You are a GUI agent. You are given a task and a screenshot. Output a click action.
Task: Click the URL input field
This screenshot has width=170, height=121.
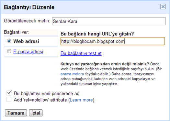(x=113, y=41)
